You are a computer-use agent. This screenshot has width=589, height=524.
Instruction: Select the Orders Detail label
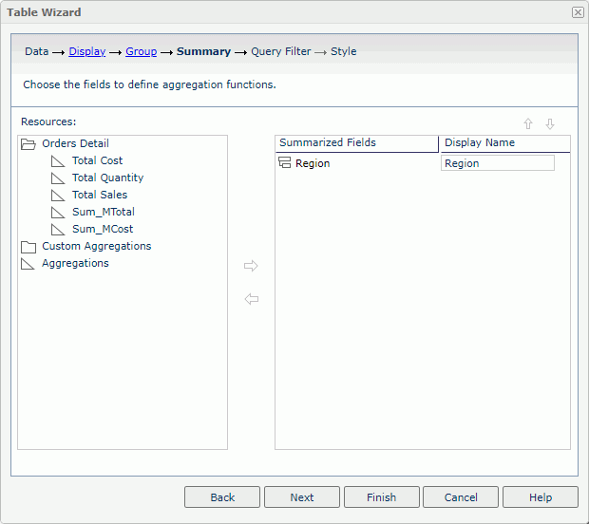click(x=75, y=143)
